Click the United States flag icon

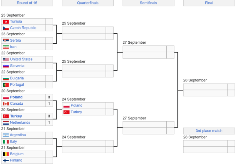(x=6, y=59)
